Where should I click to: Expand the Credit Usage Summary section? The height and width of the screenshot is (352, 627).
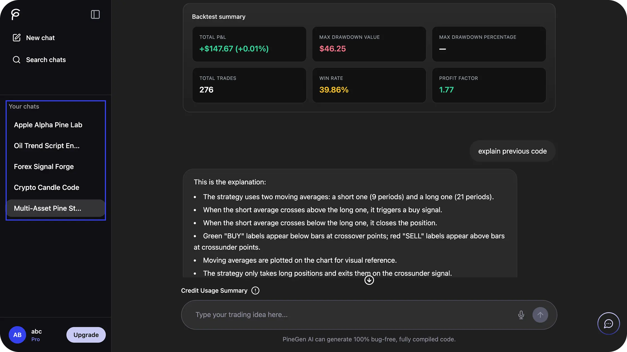pos(214,290)
